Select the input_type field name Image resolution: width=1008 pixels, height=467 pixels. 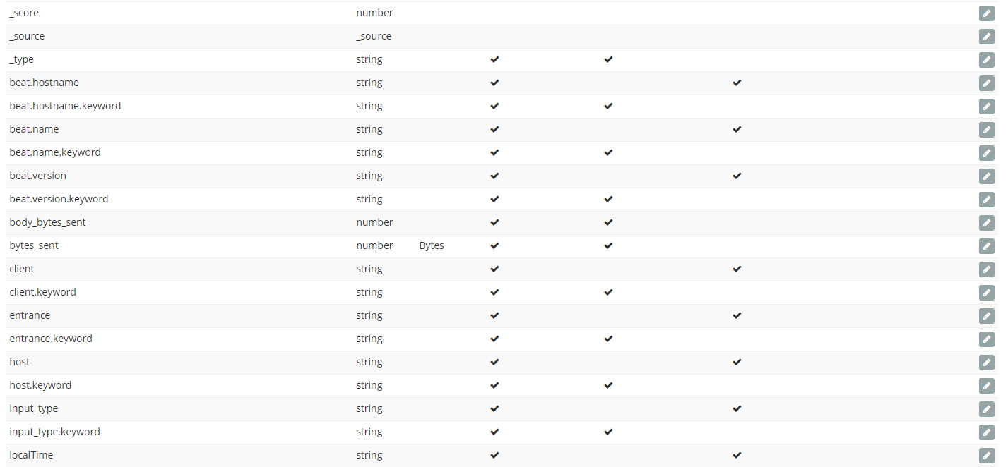(34, 408)
